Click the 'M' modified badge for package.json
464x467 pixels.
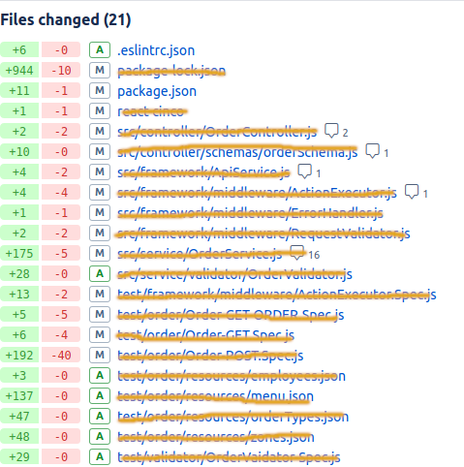[100, 91]
